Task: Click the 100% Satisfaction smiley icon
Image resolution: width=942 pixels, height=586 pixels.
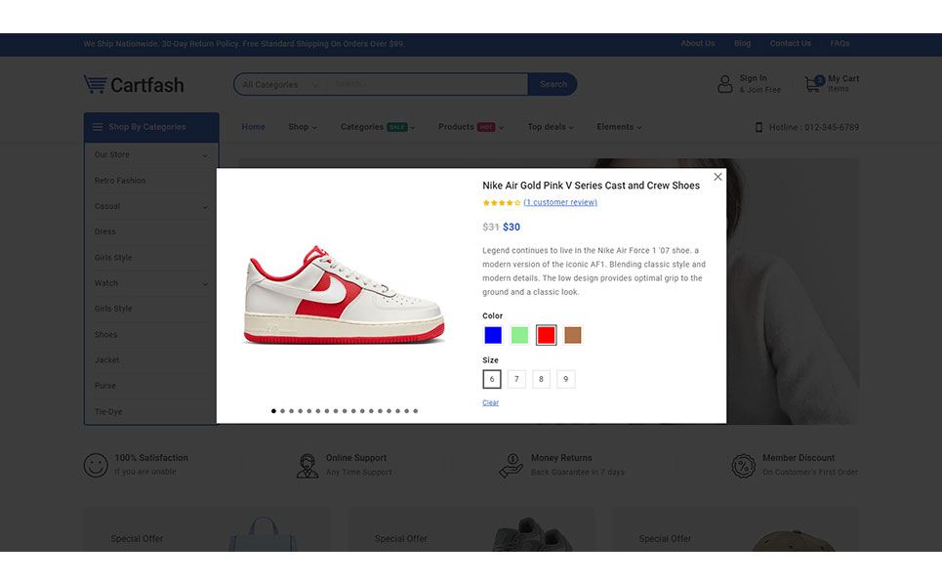Action: (96, 465)
